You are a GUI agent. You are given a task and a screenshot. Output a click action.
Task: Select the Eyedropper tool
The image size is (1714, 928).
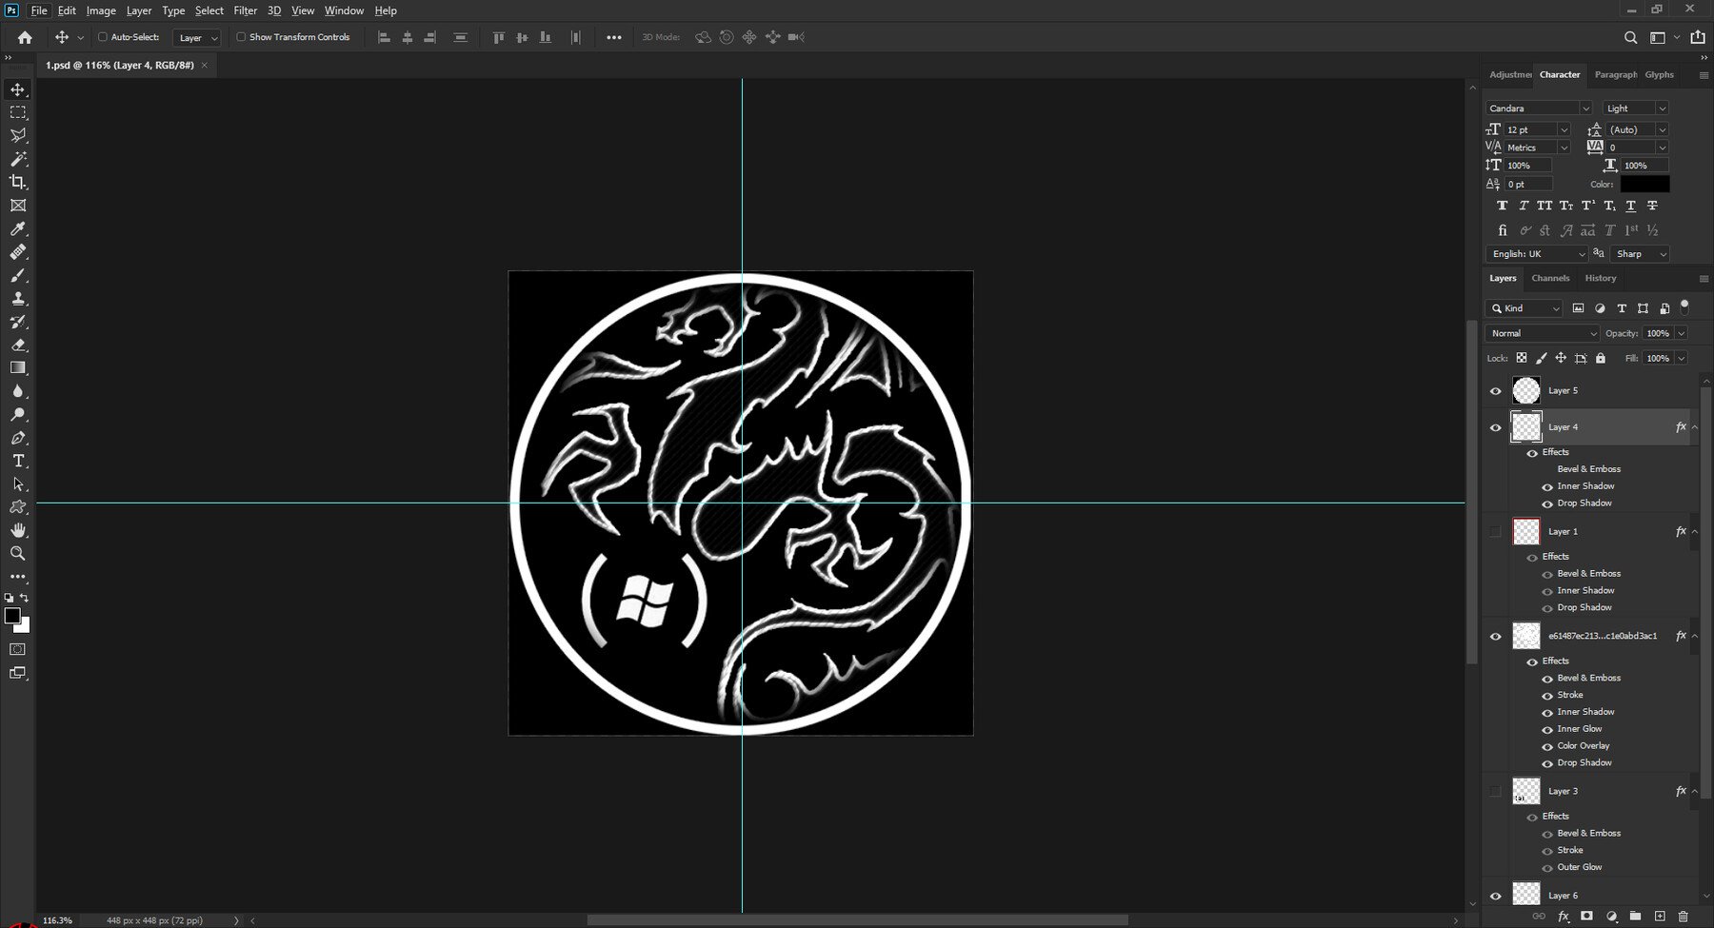pyautogui.click(x=18, y=228)
